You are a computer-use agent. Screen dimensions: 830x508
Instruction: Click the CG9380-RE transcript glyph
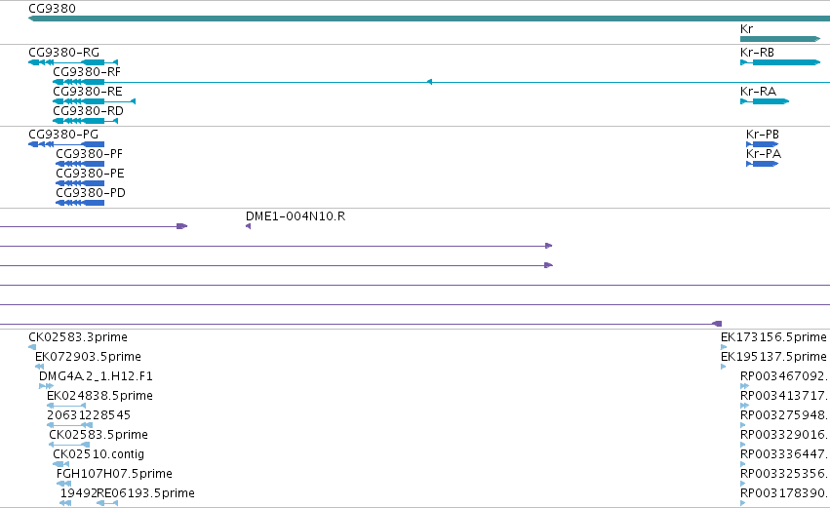click(95, 101)
